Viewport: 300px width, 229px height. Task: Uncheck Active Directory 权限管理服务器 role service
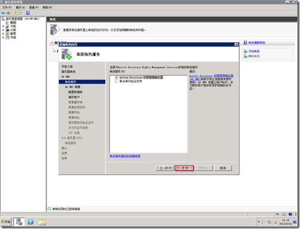[117, 77]
